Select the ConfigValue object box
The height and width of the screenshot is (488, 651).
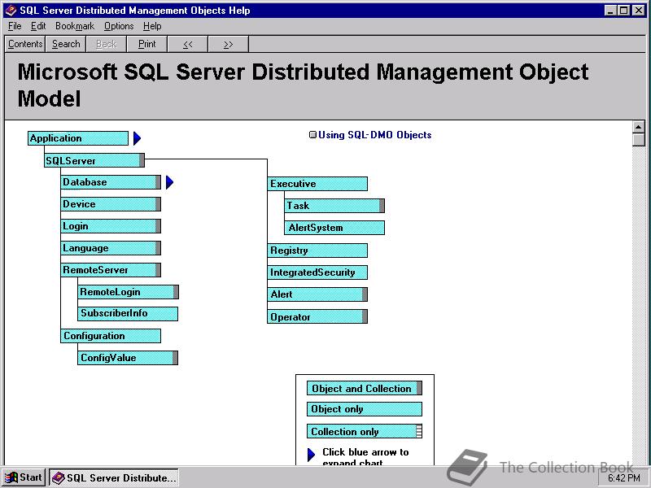pos(128,358)
